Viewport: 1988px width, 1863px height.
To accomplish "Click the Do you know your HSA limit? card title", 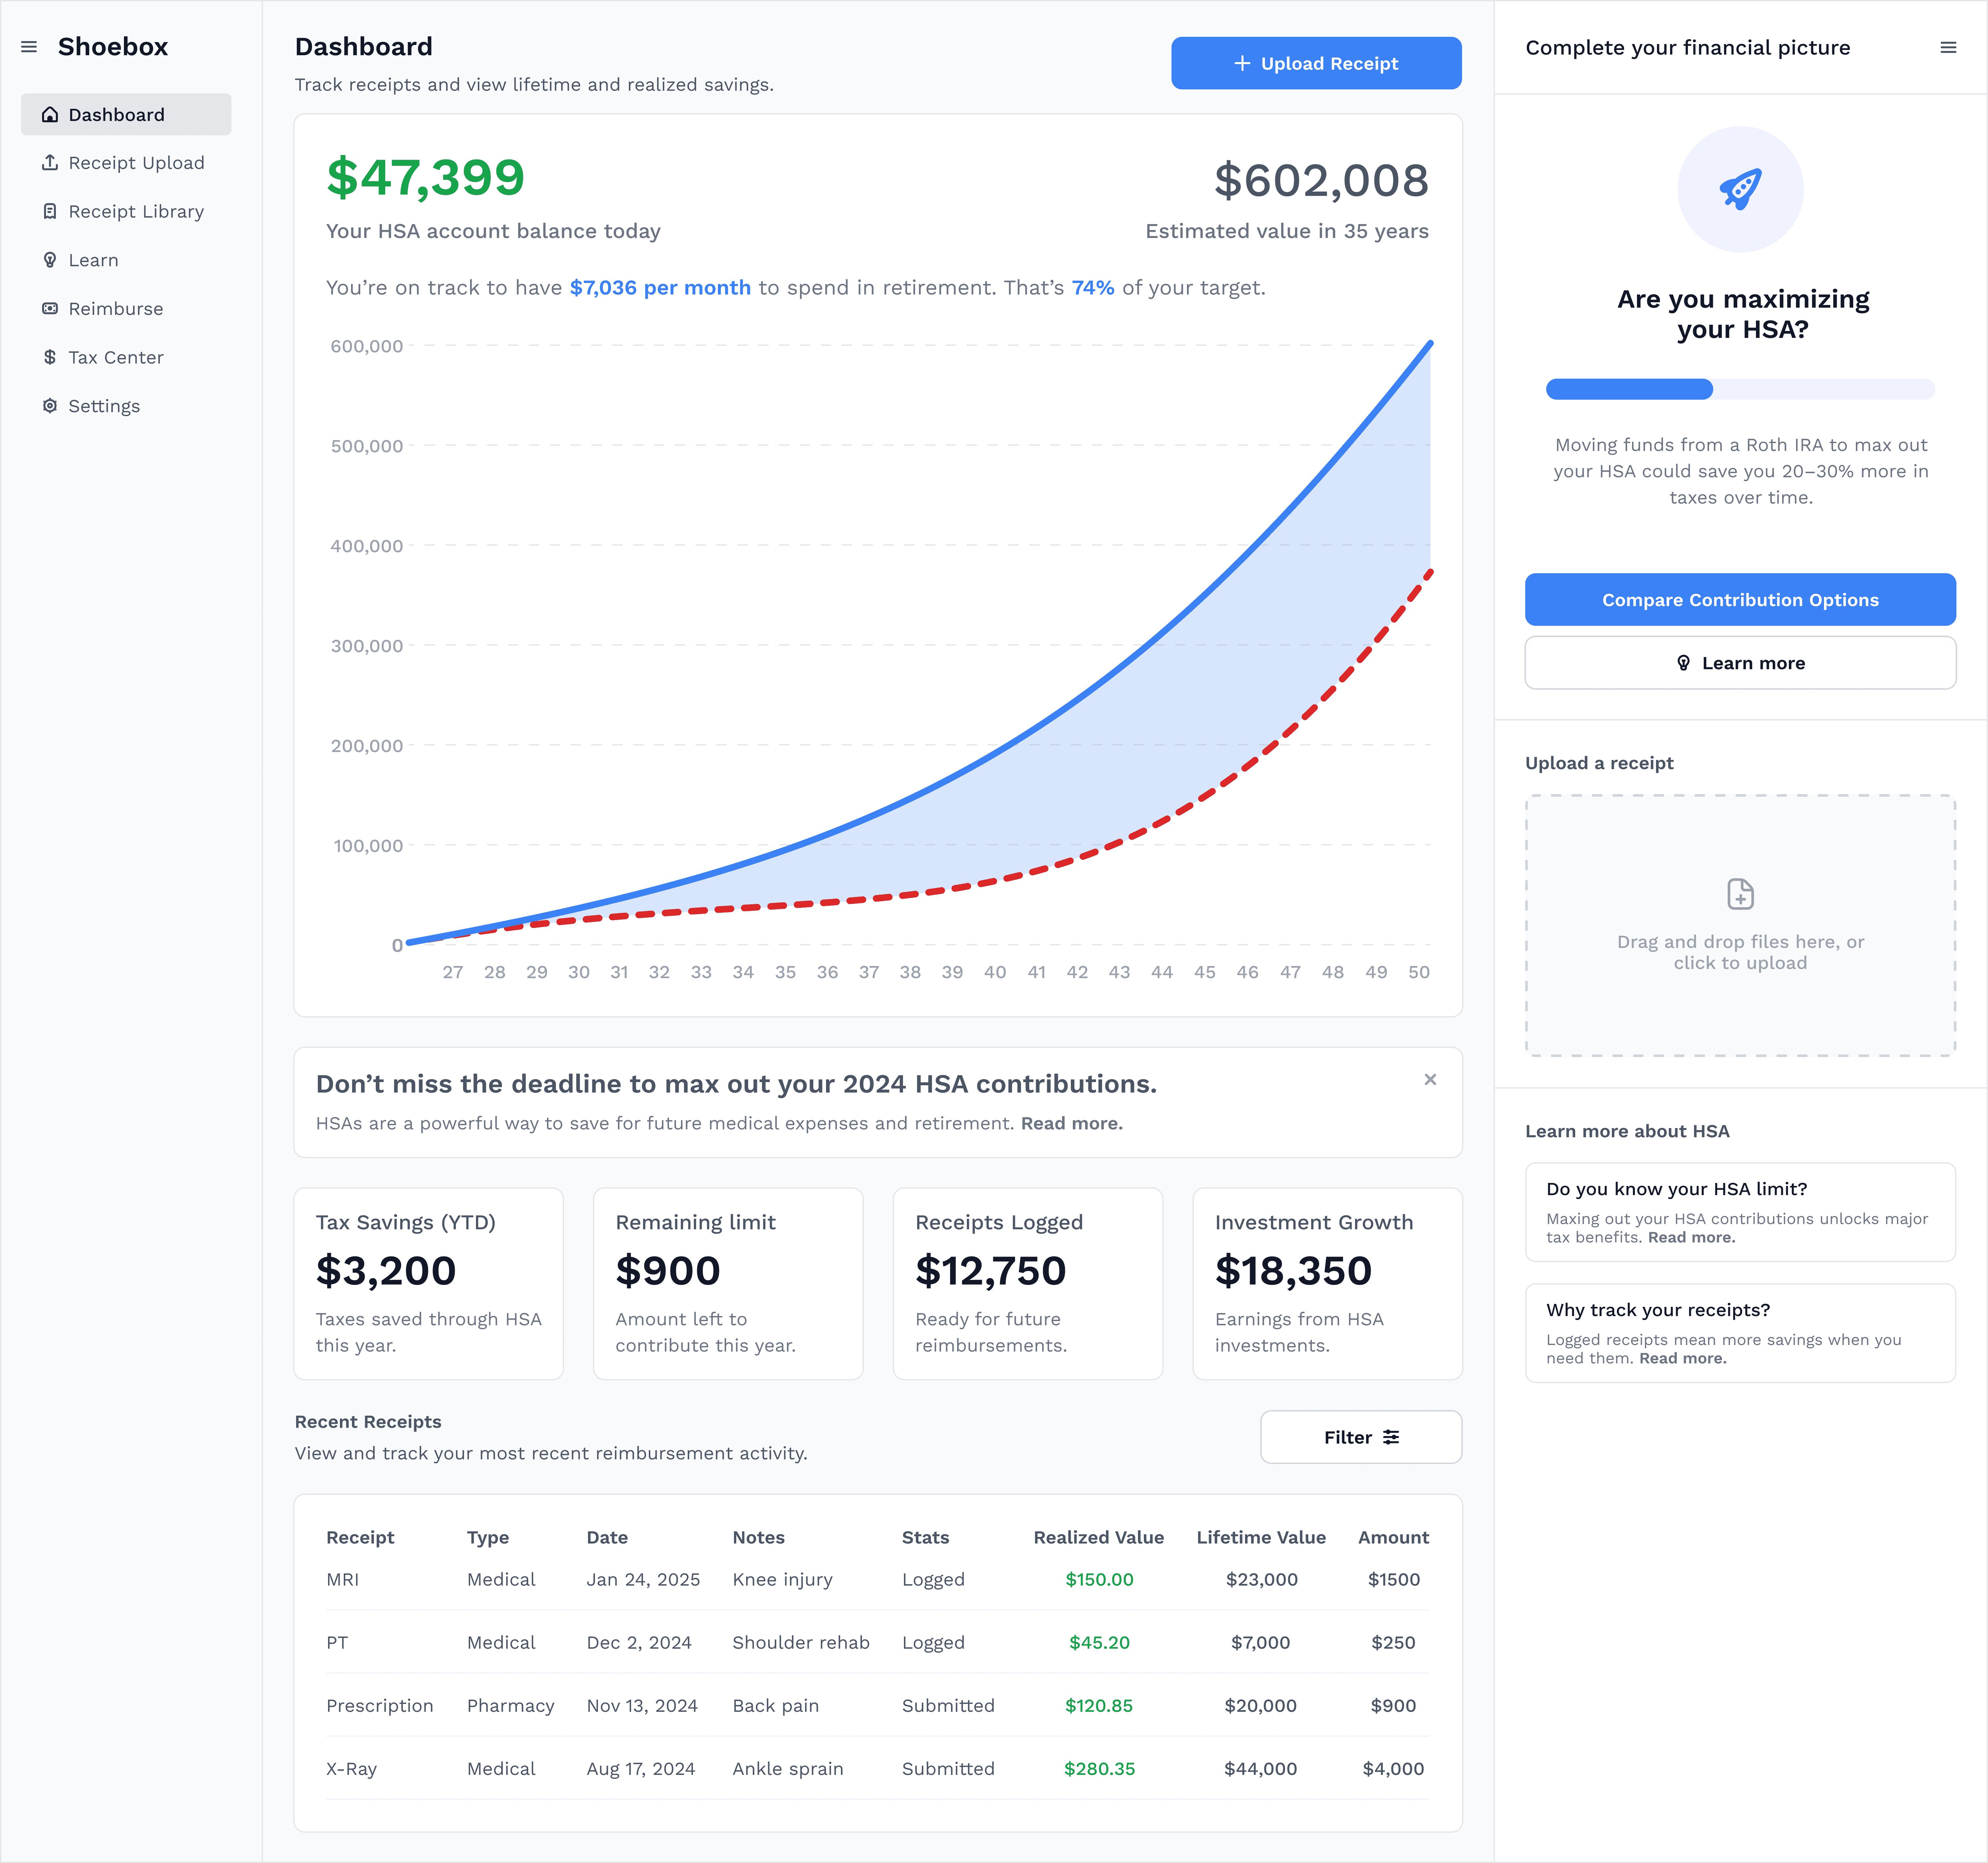I will click(1677, 1189).
